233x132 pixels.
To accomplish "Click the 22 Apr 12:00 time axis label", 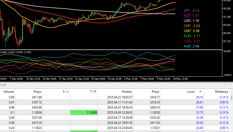I will [82, 79].
